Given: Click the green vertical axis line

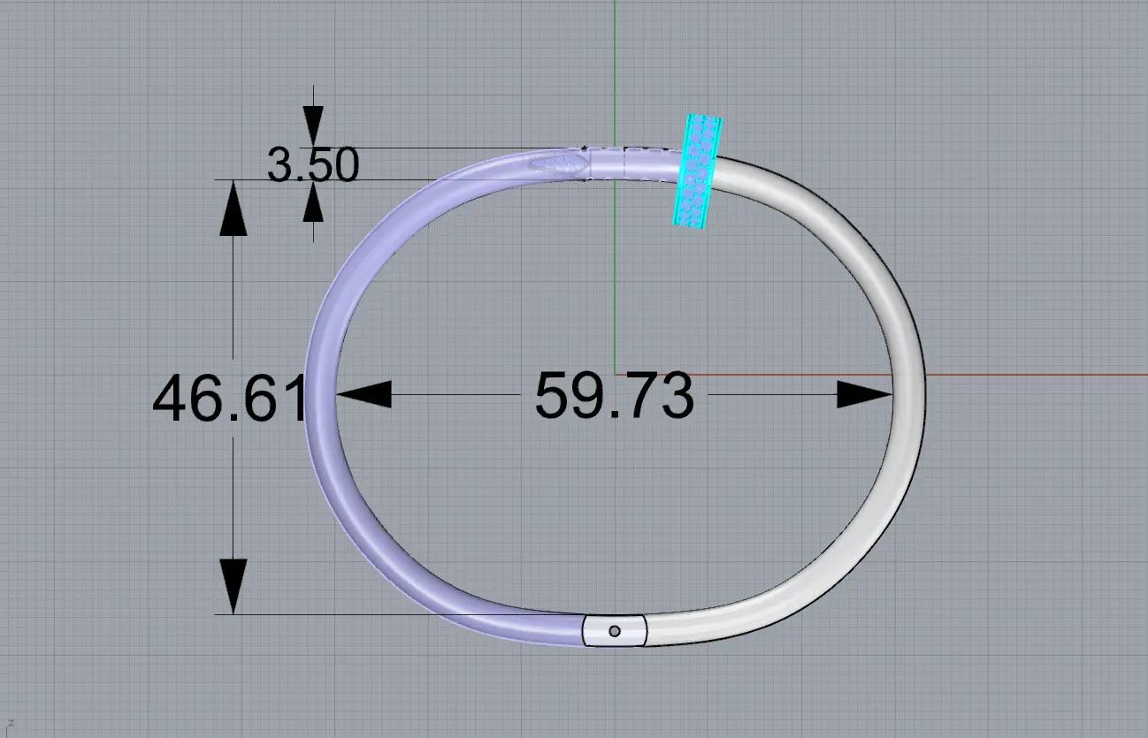Looking at the screenshot, I should [x=616, y=71].
